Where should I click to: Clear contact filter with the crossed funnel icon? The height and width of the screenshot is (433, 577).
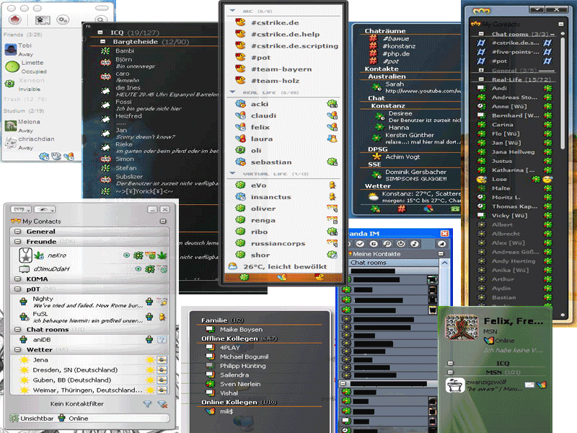click(x=162, y=404)
